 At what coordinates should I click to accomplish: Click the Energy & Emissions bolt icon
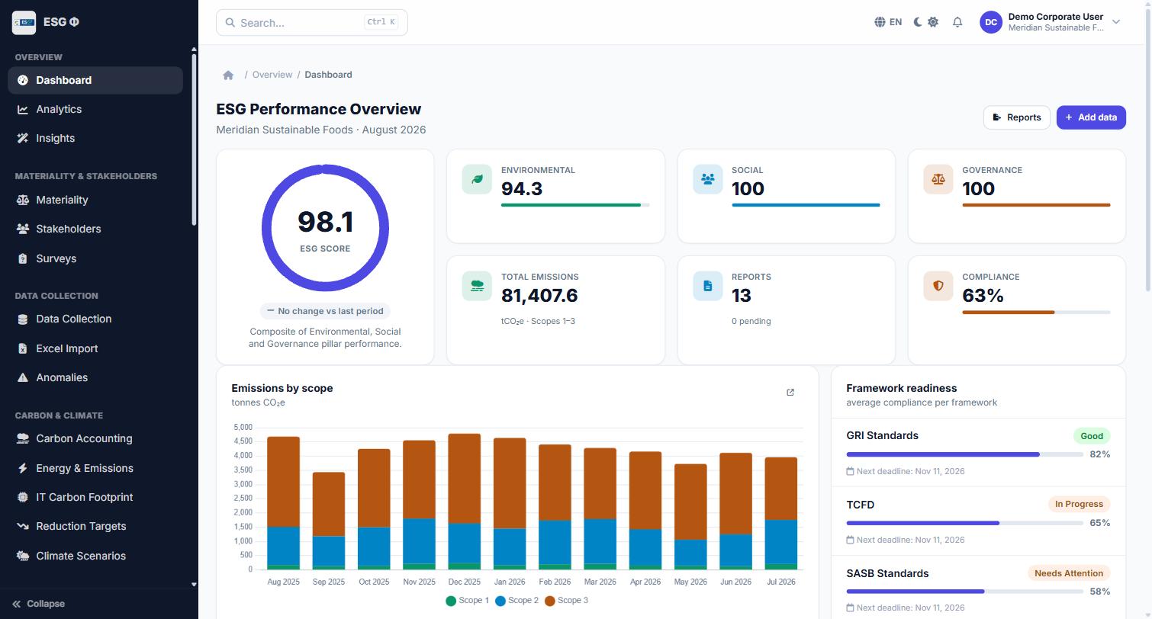tap(22, 468)
